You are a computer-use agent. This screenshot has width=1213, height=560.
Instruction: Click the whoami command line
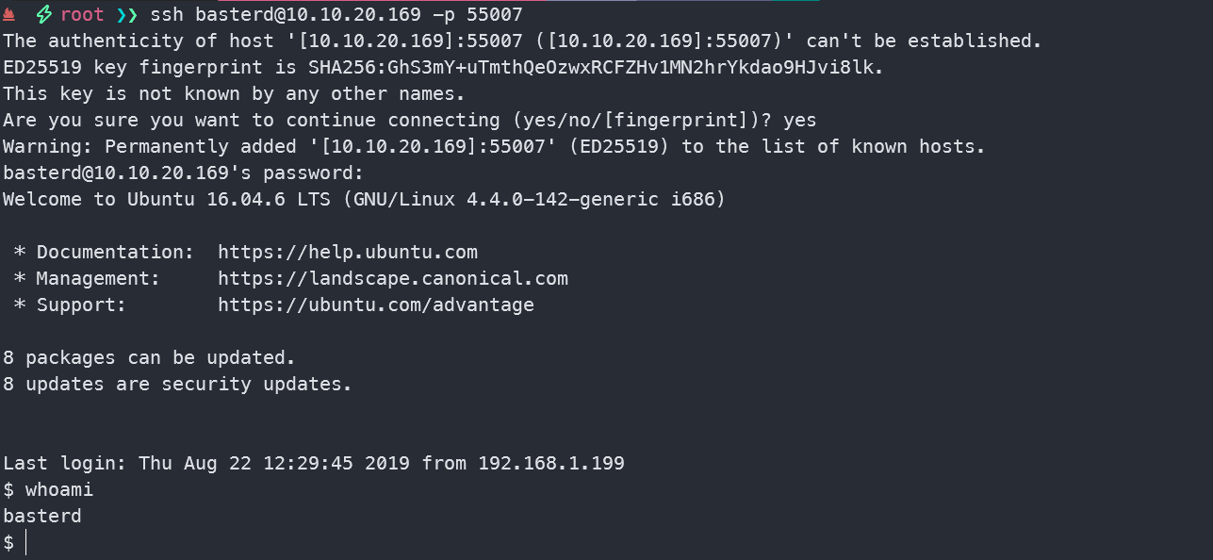(x=48, y=490)
